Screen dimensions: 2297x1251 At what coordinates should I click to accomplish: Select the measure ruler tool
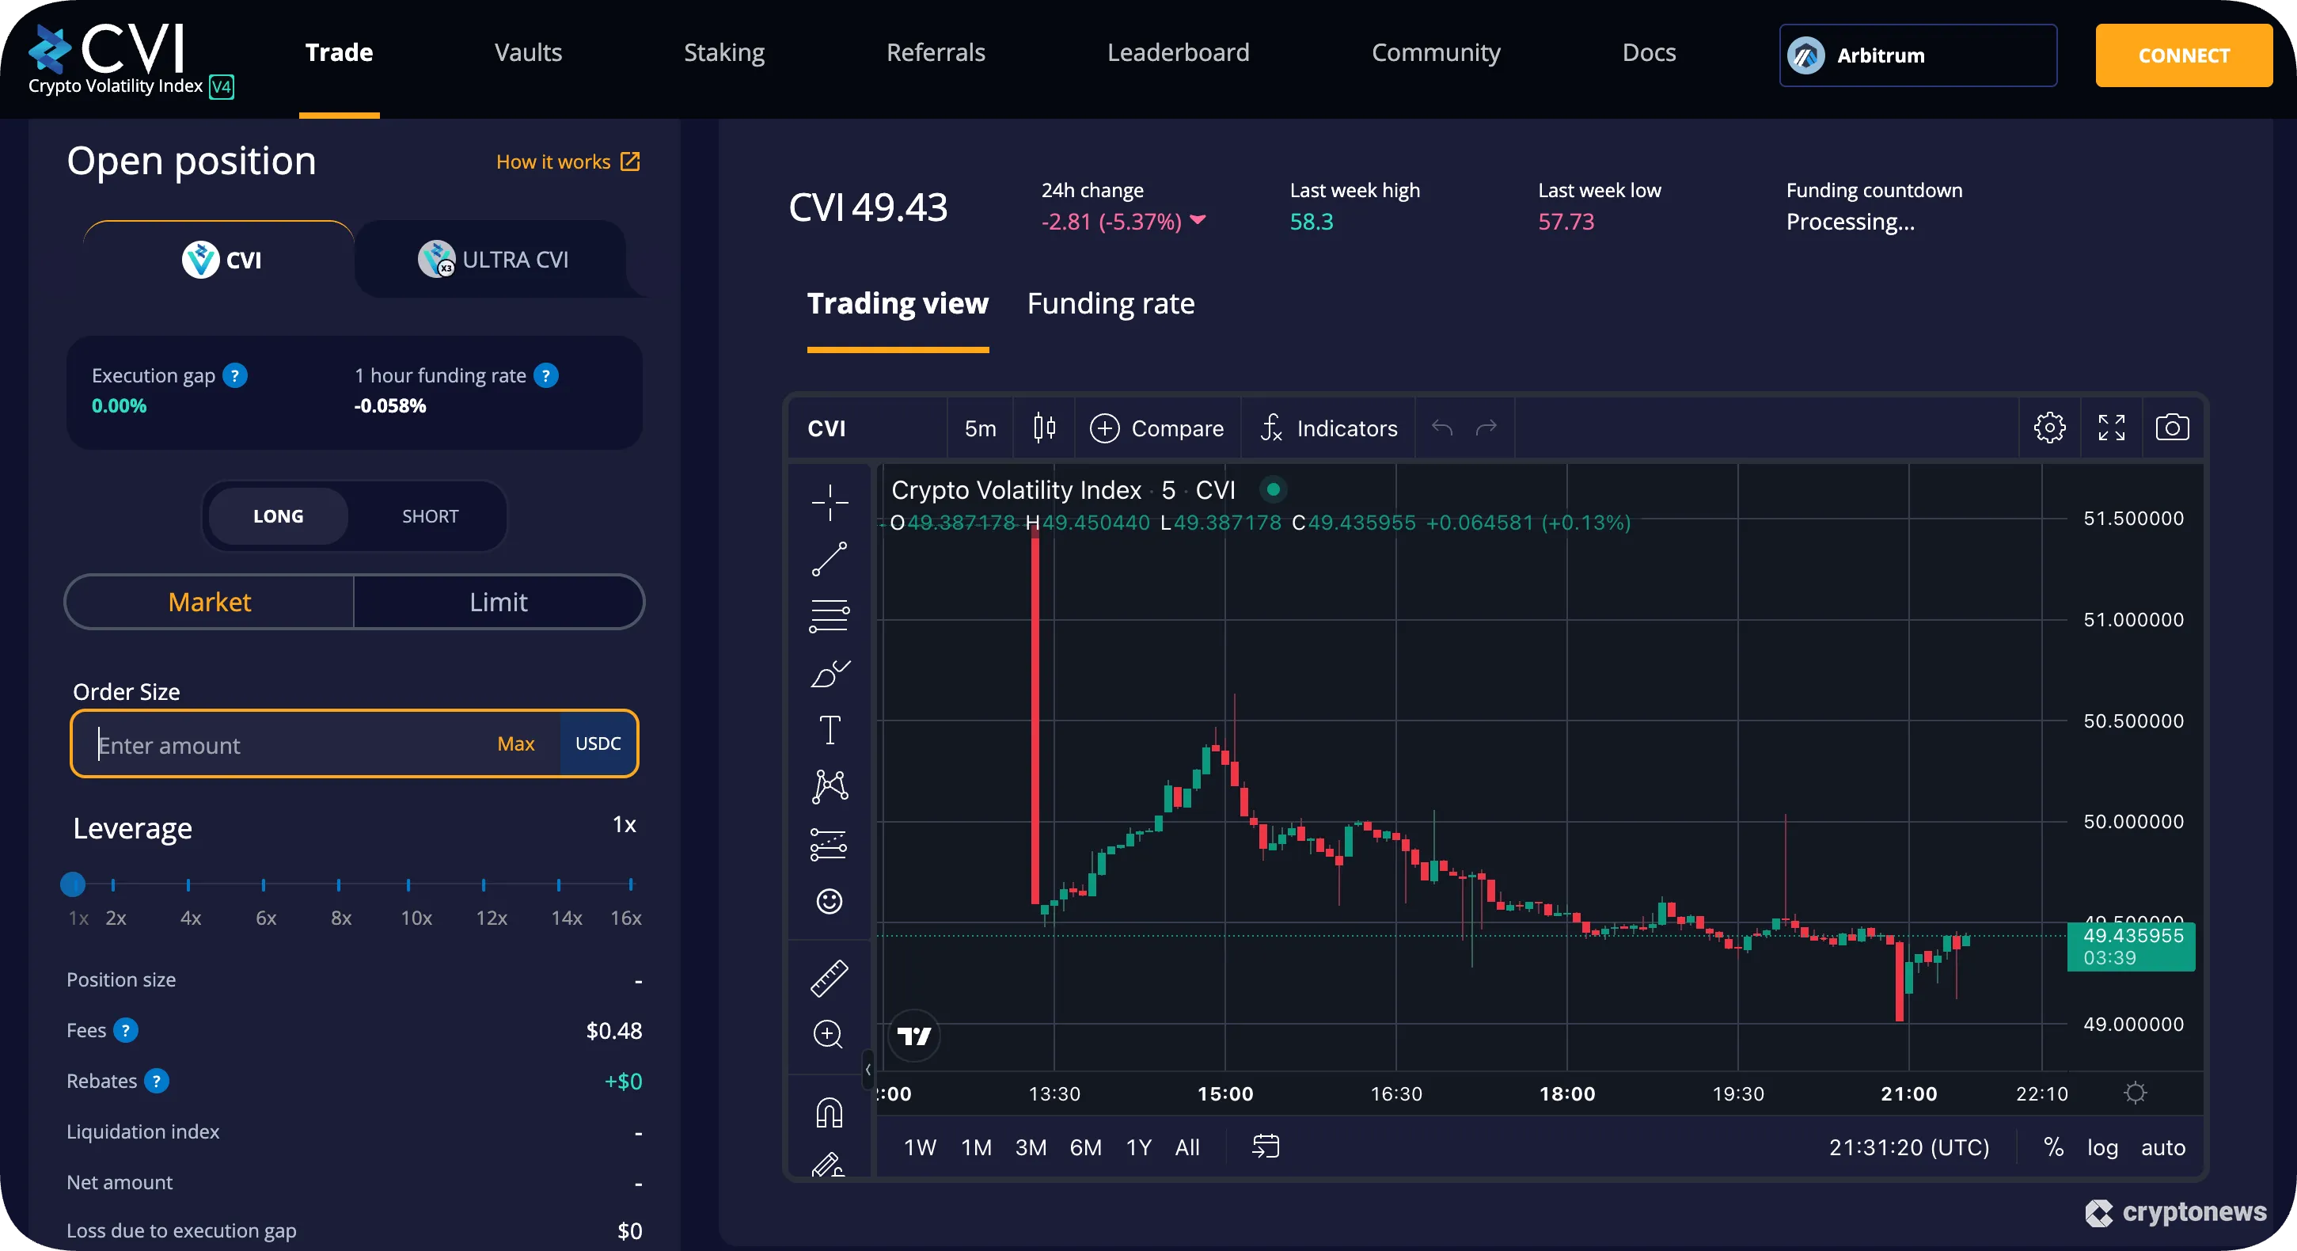tap(830, 976)
